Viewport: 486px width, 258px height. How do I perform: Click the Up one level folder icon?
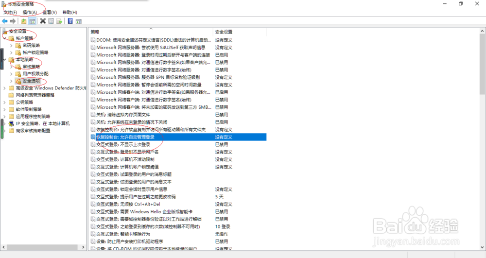point(23,21)
